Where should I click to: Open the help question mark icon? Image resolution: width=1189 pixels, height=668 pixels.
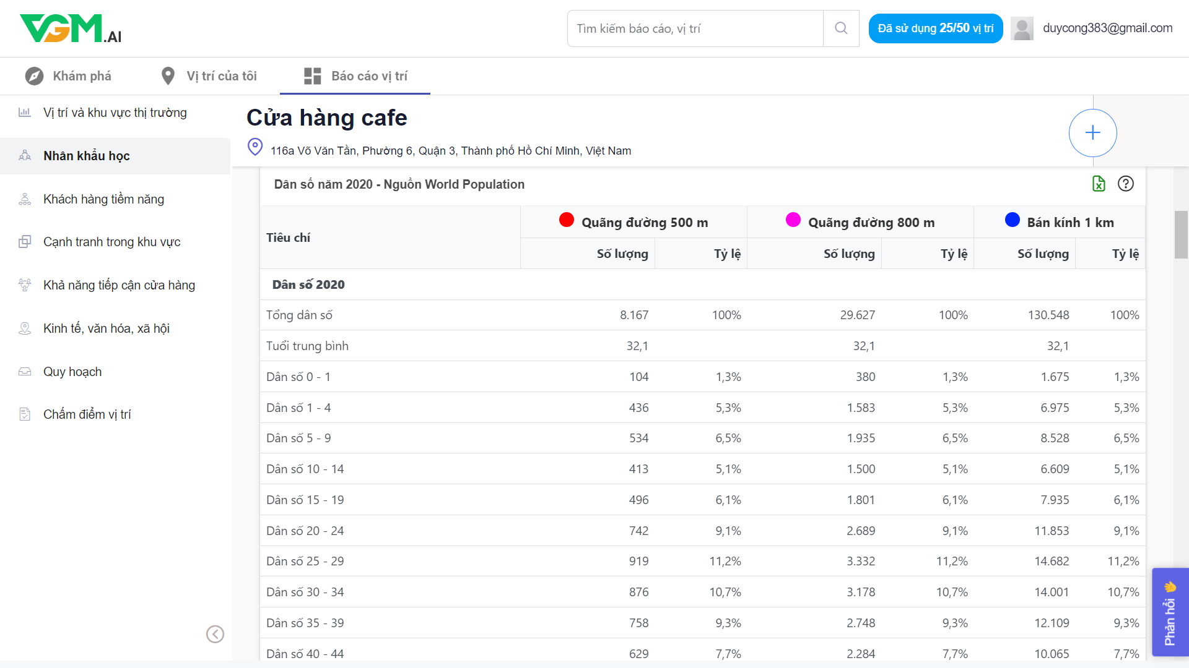[x=1126, y=184]
